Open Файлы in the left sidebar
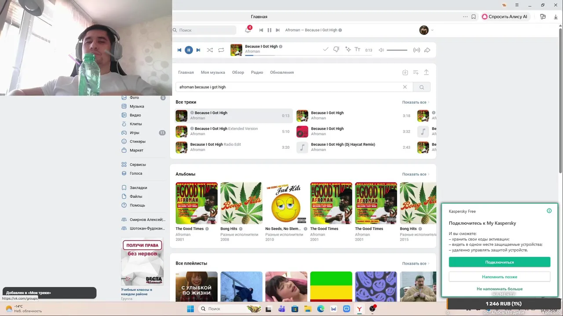Screen dimensions: 563x316 click(136, 197)
